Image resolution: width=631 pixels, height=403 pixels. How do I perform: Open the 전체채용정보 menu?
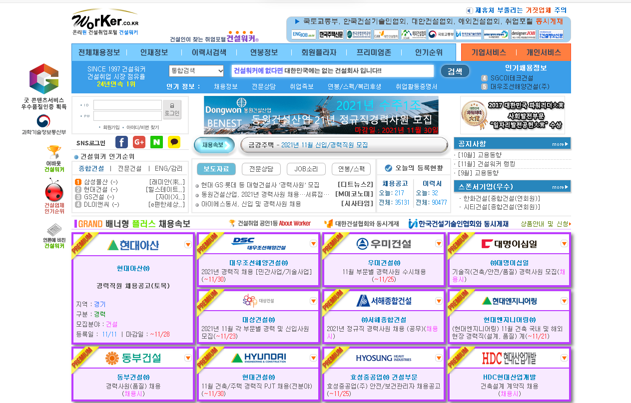(99, 52)
